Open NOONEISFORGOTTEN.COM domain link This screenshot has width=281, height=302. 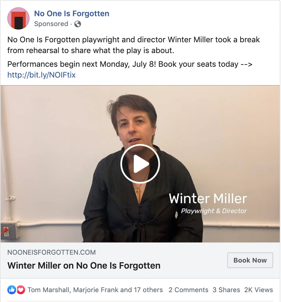click(52, 252)
